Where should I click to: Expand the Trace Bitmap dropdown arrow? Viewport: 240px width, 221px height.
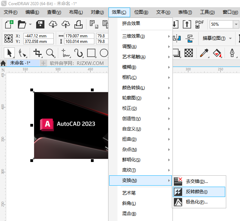230,38
